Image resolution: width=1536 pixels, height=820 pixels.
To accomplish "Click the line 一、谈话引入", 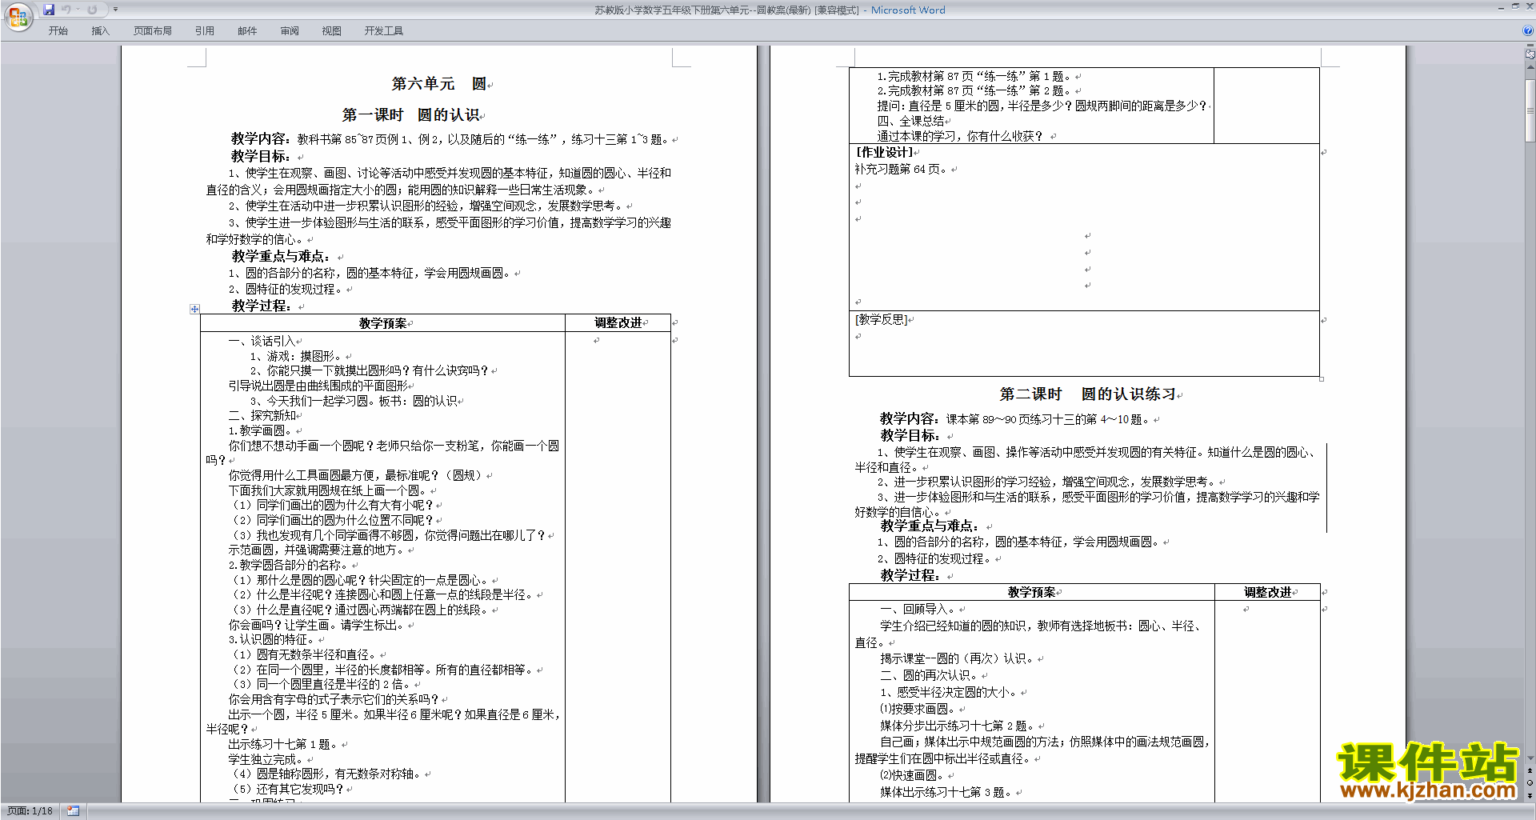I will 262,342.
